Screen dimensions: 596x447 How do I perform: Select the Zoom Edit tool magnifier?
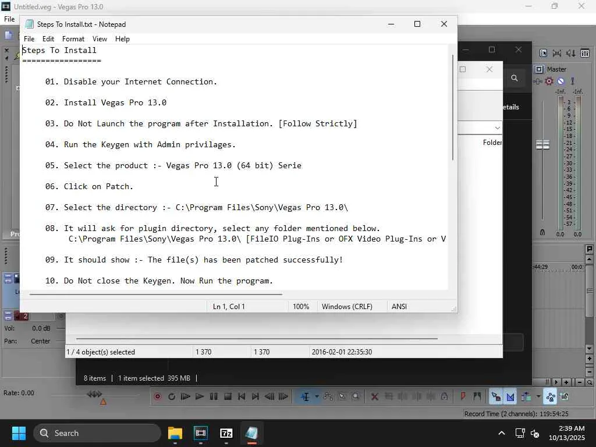356,397
